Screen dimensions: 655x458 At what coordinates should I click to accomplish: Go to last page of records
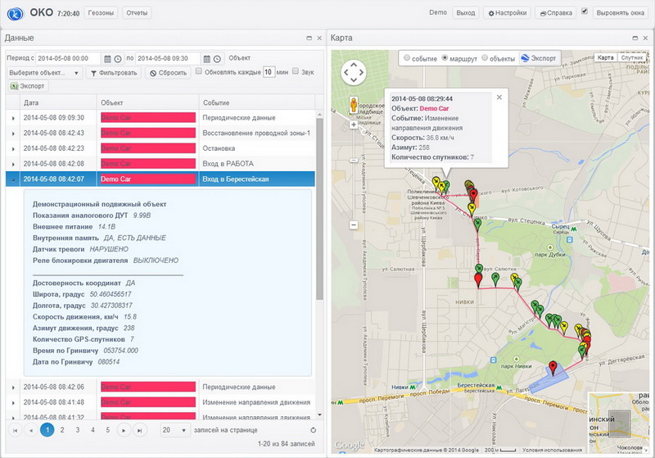pyautogui.click(x=139, y=430)
